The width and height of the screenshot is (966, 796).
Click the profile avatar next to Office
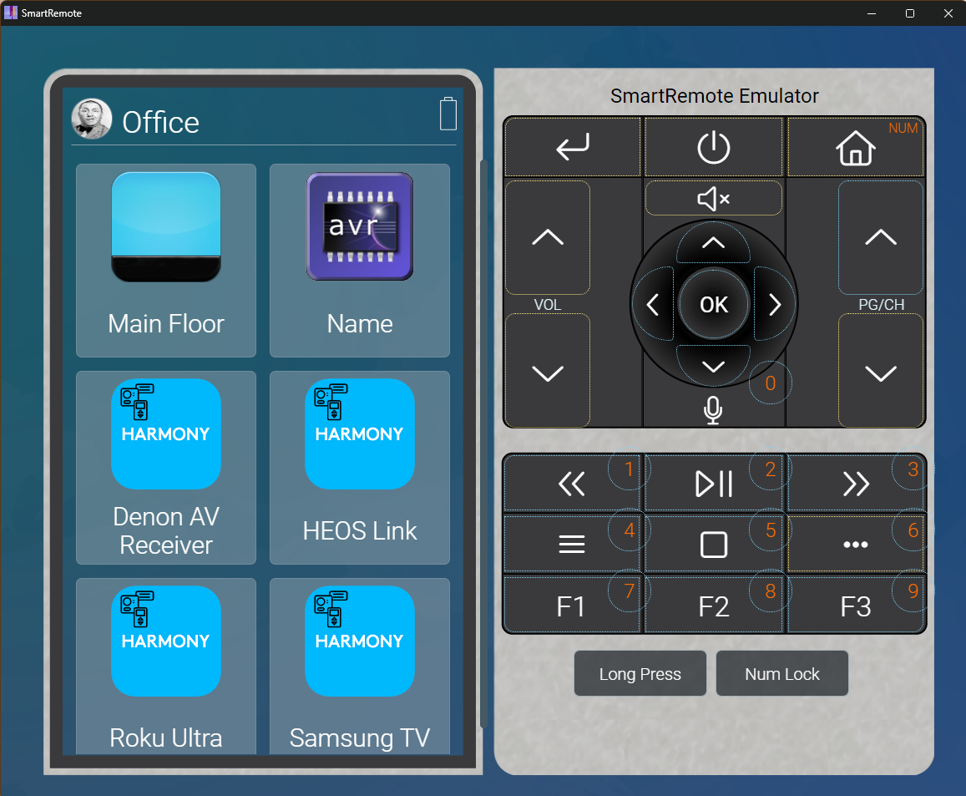(92, 119)
